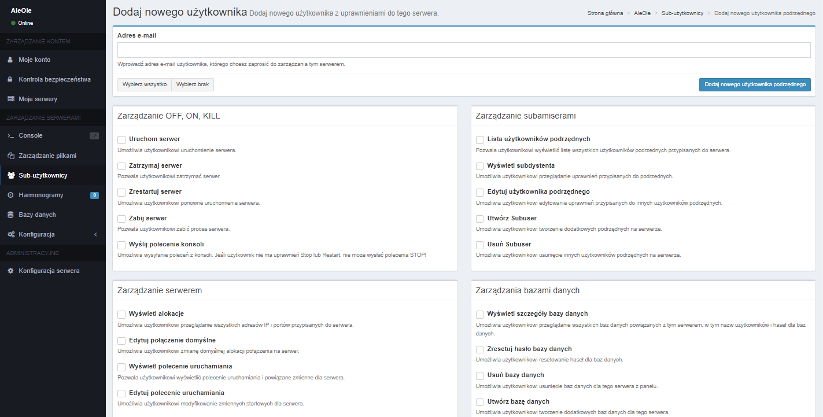Toggle Wyświetl szczegóły bazy danych checkbox
The height and width of the screenshot is (417, 823).
click(480, 314)
